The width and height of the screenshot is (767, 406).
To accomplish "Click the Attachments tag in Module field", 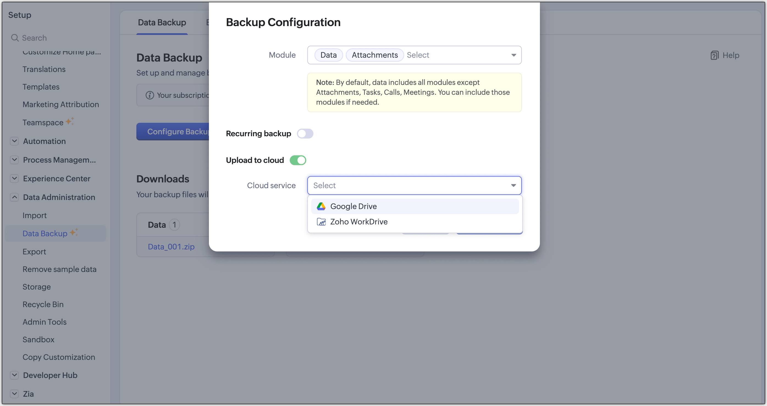I will [x=375, y=55].
